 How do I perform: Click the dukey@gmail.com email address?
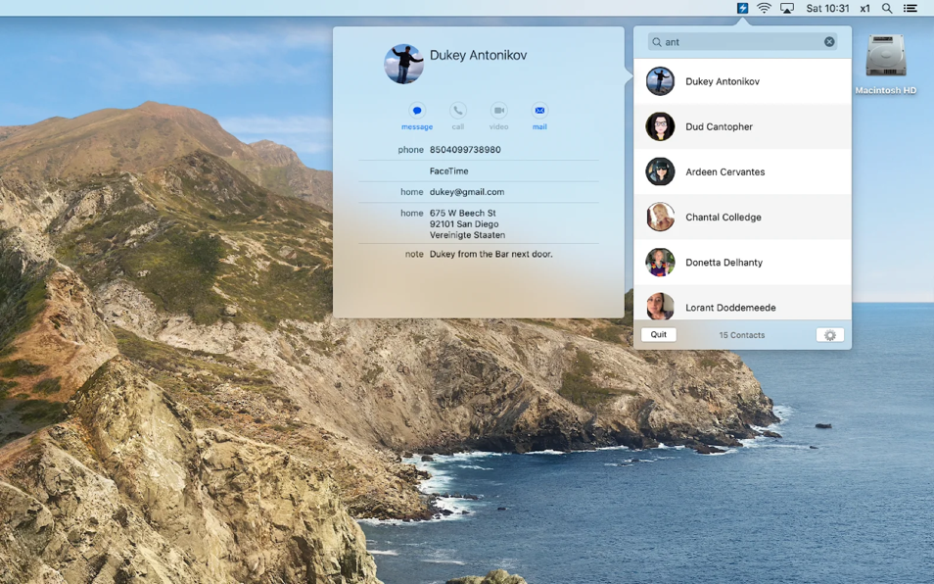click(467, 192)
